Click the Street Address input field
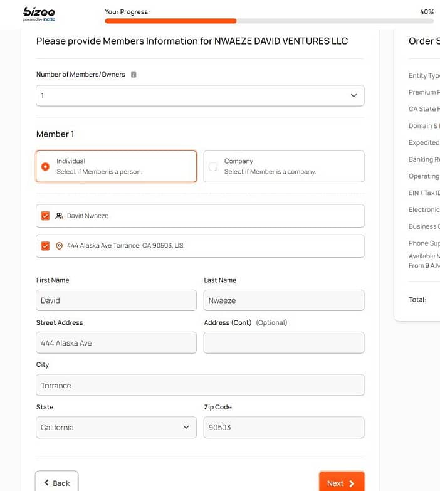440x491 pixels. tap(116, 342)
